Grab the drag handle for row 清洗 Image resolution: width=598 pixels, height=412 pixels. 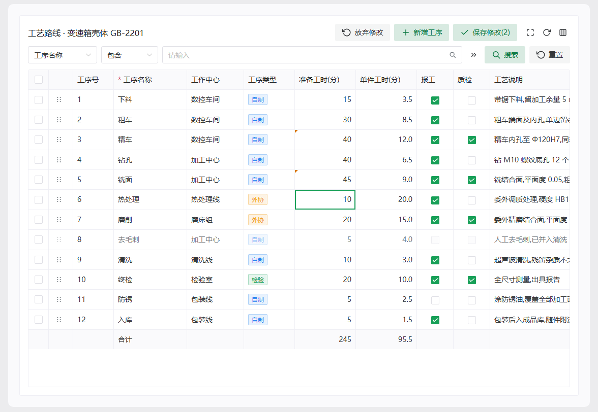click(x=59, y=260)
